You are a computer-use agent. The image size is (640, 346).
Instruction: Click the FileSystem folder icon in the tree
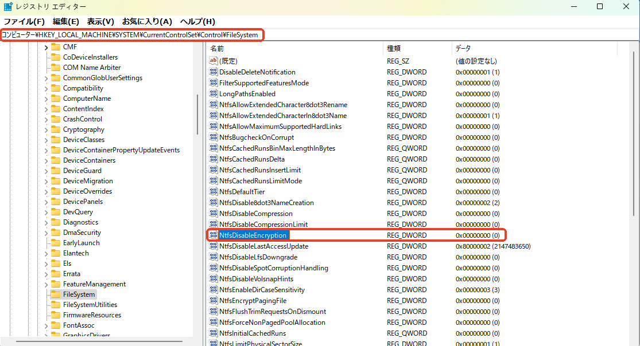point(56,294)
